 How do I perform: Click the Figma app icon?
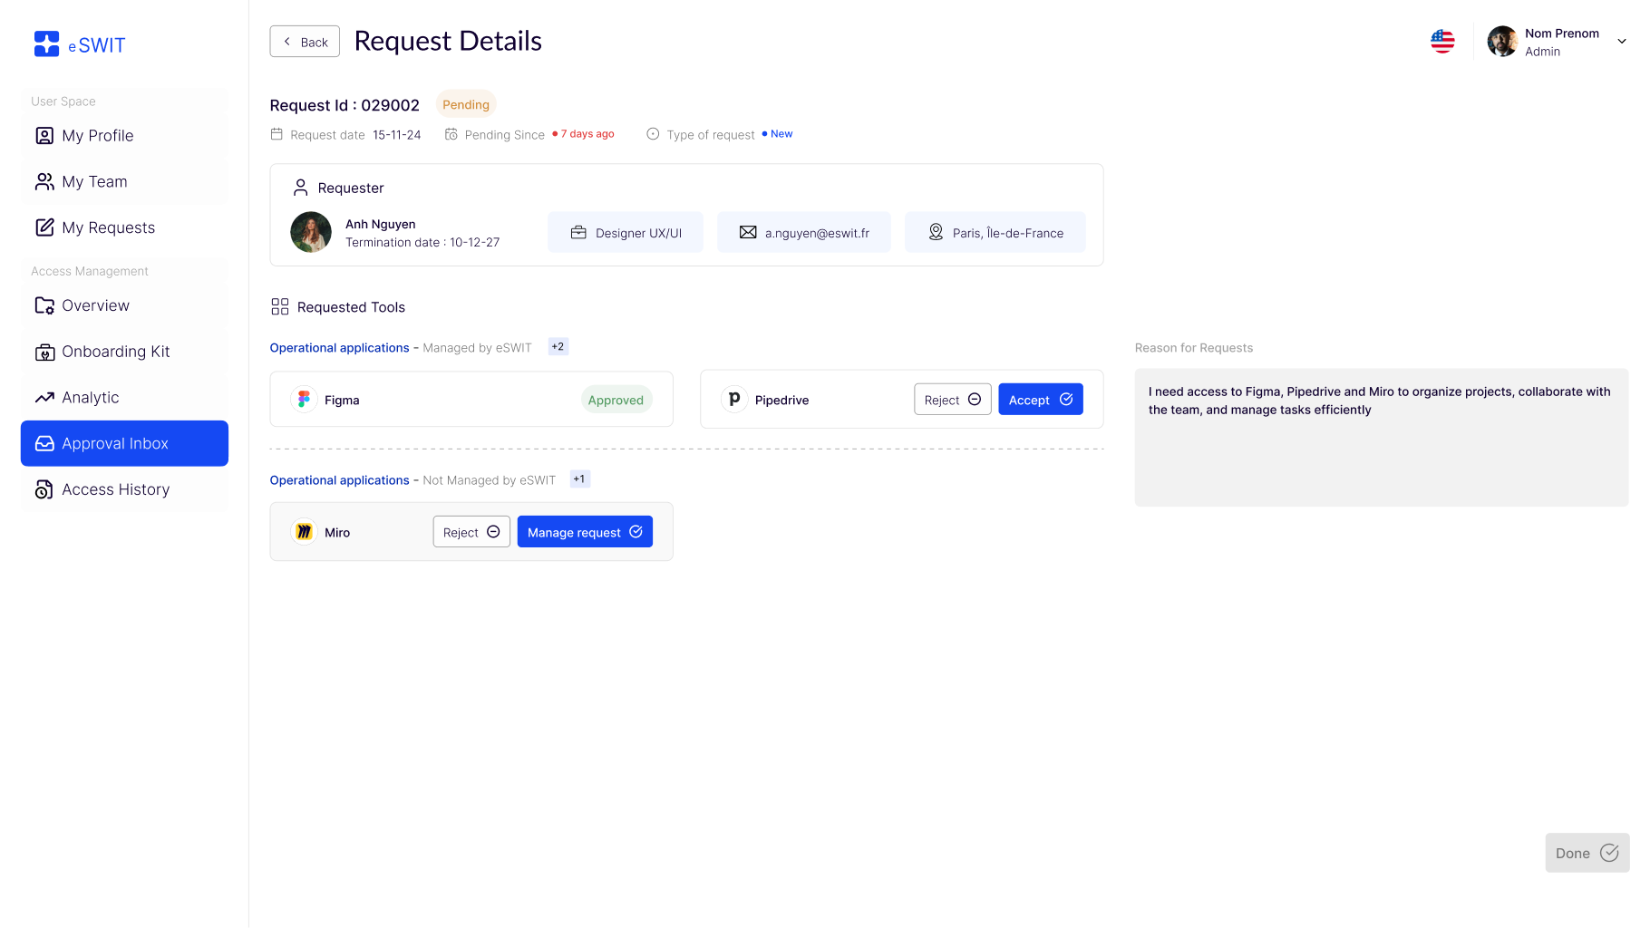[304, 400]
